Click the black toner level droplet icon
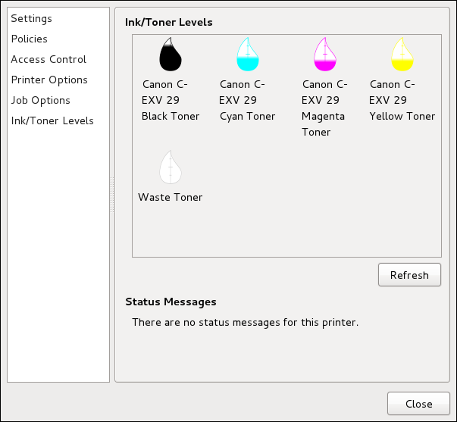 [x=171, y=55]
